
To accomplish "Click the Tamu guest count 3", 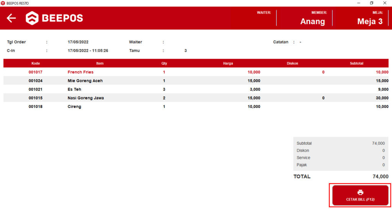I will click(x=186, y=51).
